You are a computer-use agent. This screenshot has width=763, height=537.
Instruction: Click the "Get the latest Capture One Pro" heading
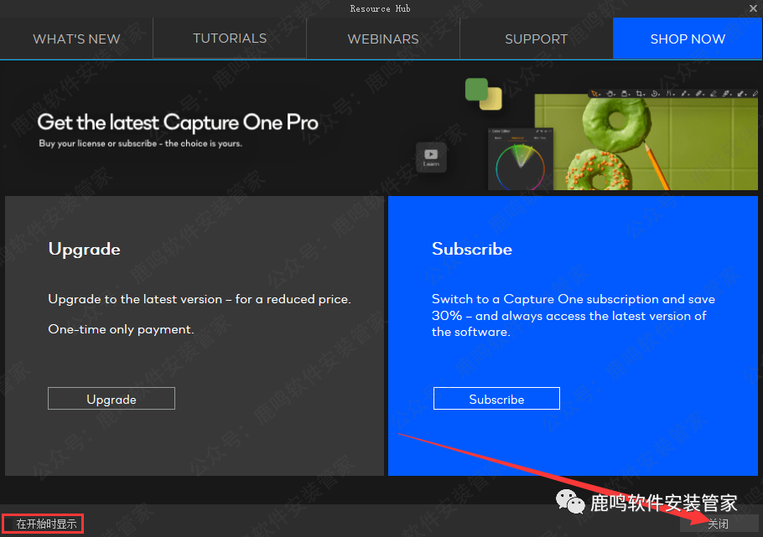[x=178, y=122]
